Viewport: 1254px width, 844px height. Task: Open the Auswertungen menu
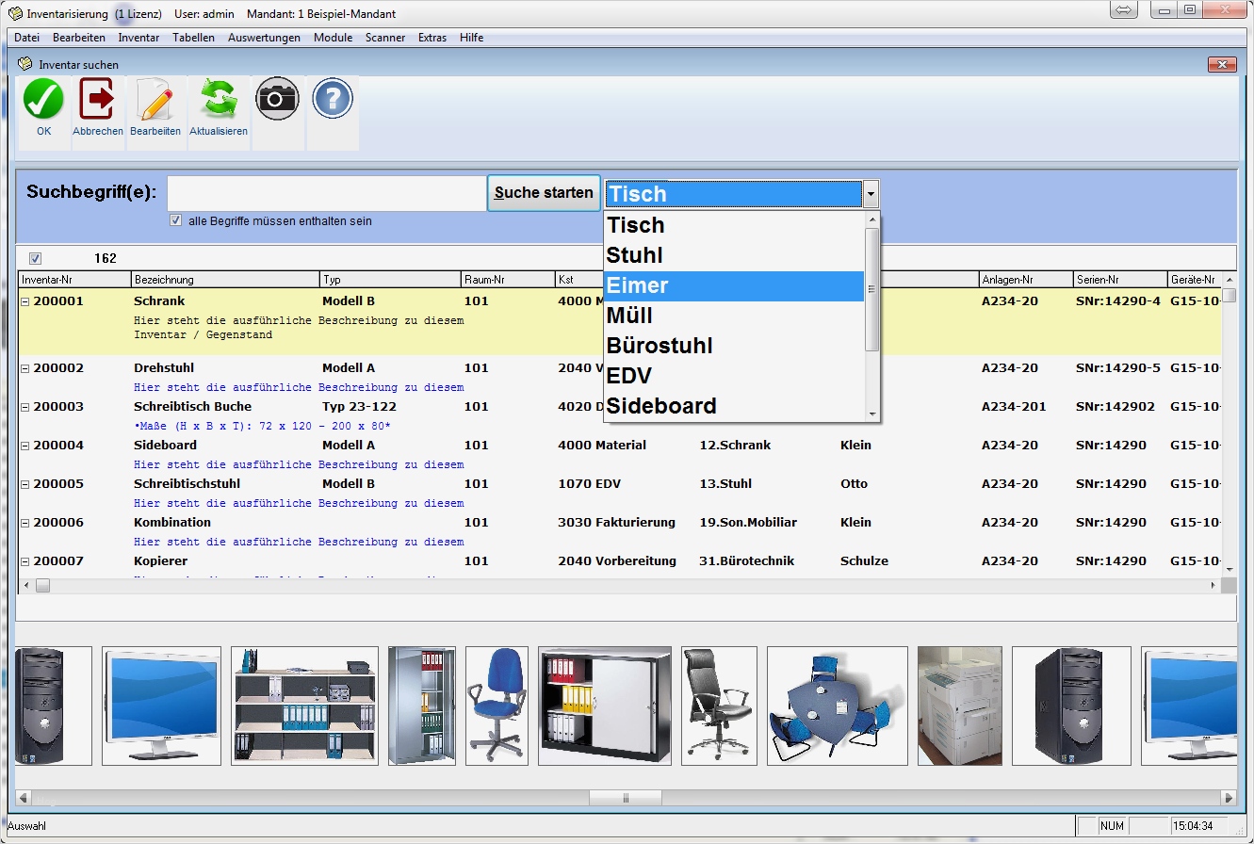[267, 38]
